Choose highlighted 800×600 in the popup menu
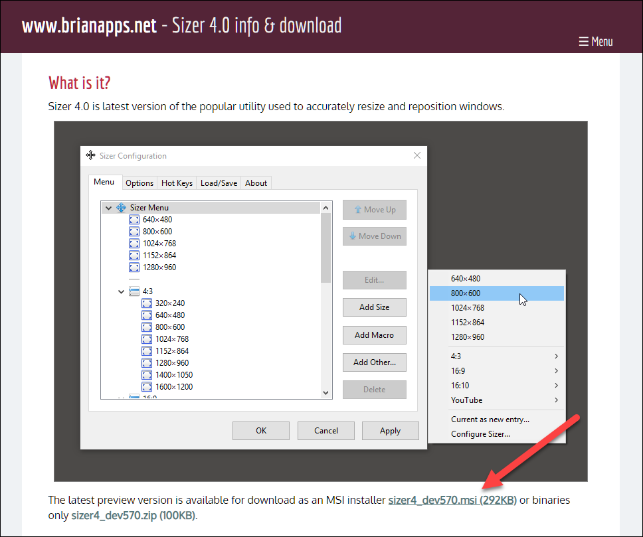This screenshot has height=537, width=643. click(497, 293)
